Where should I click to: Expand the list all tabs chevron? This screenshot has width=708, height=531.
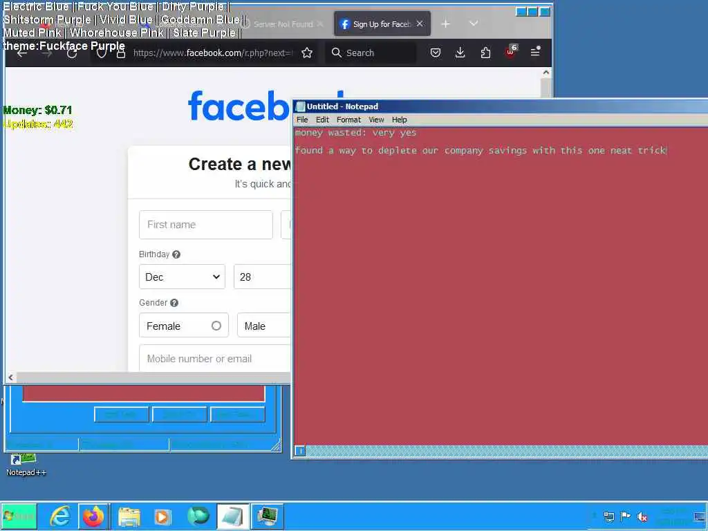[474, 24]
